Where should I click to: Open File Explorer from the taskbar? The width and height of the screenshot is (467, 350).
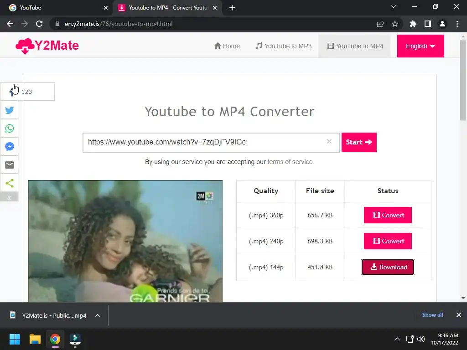[35, 339]
